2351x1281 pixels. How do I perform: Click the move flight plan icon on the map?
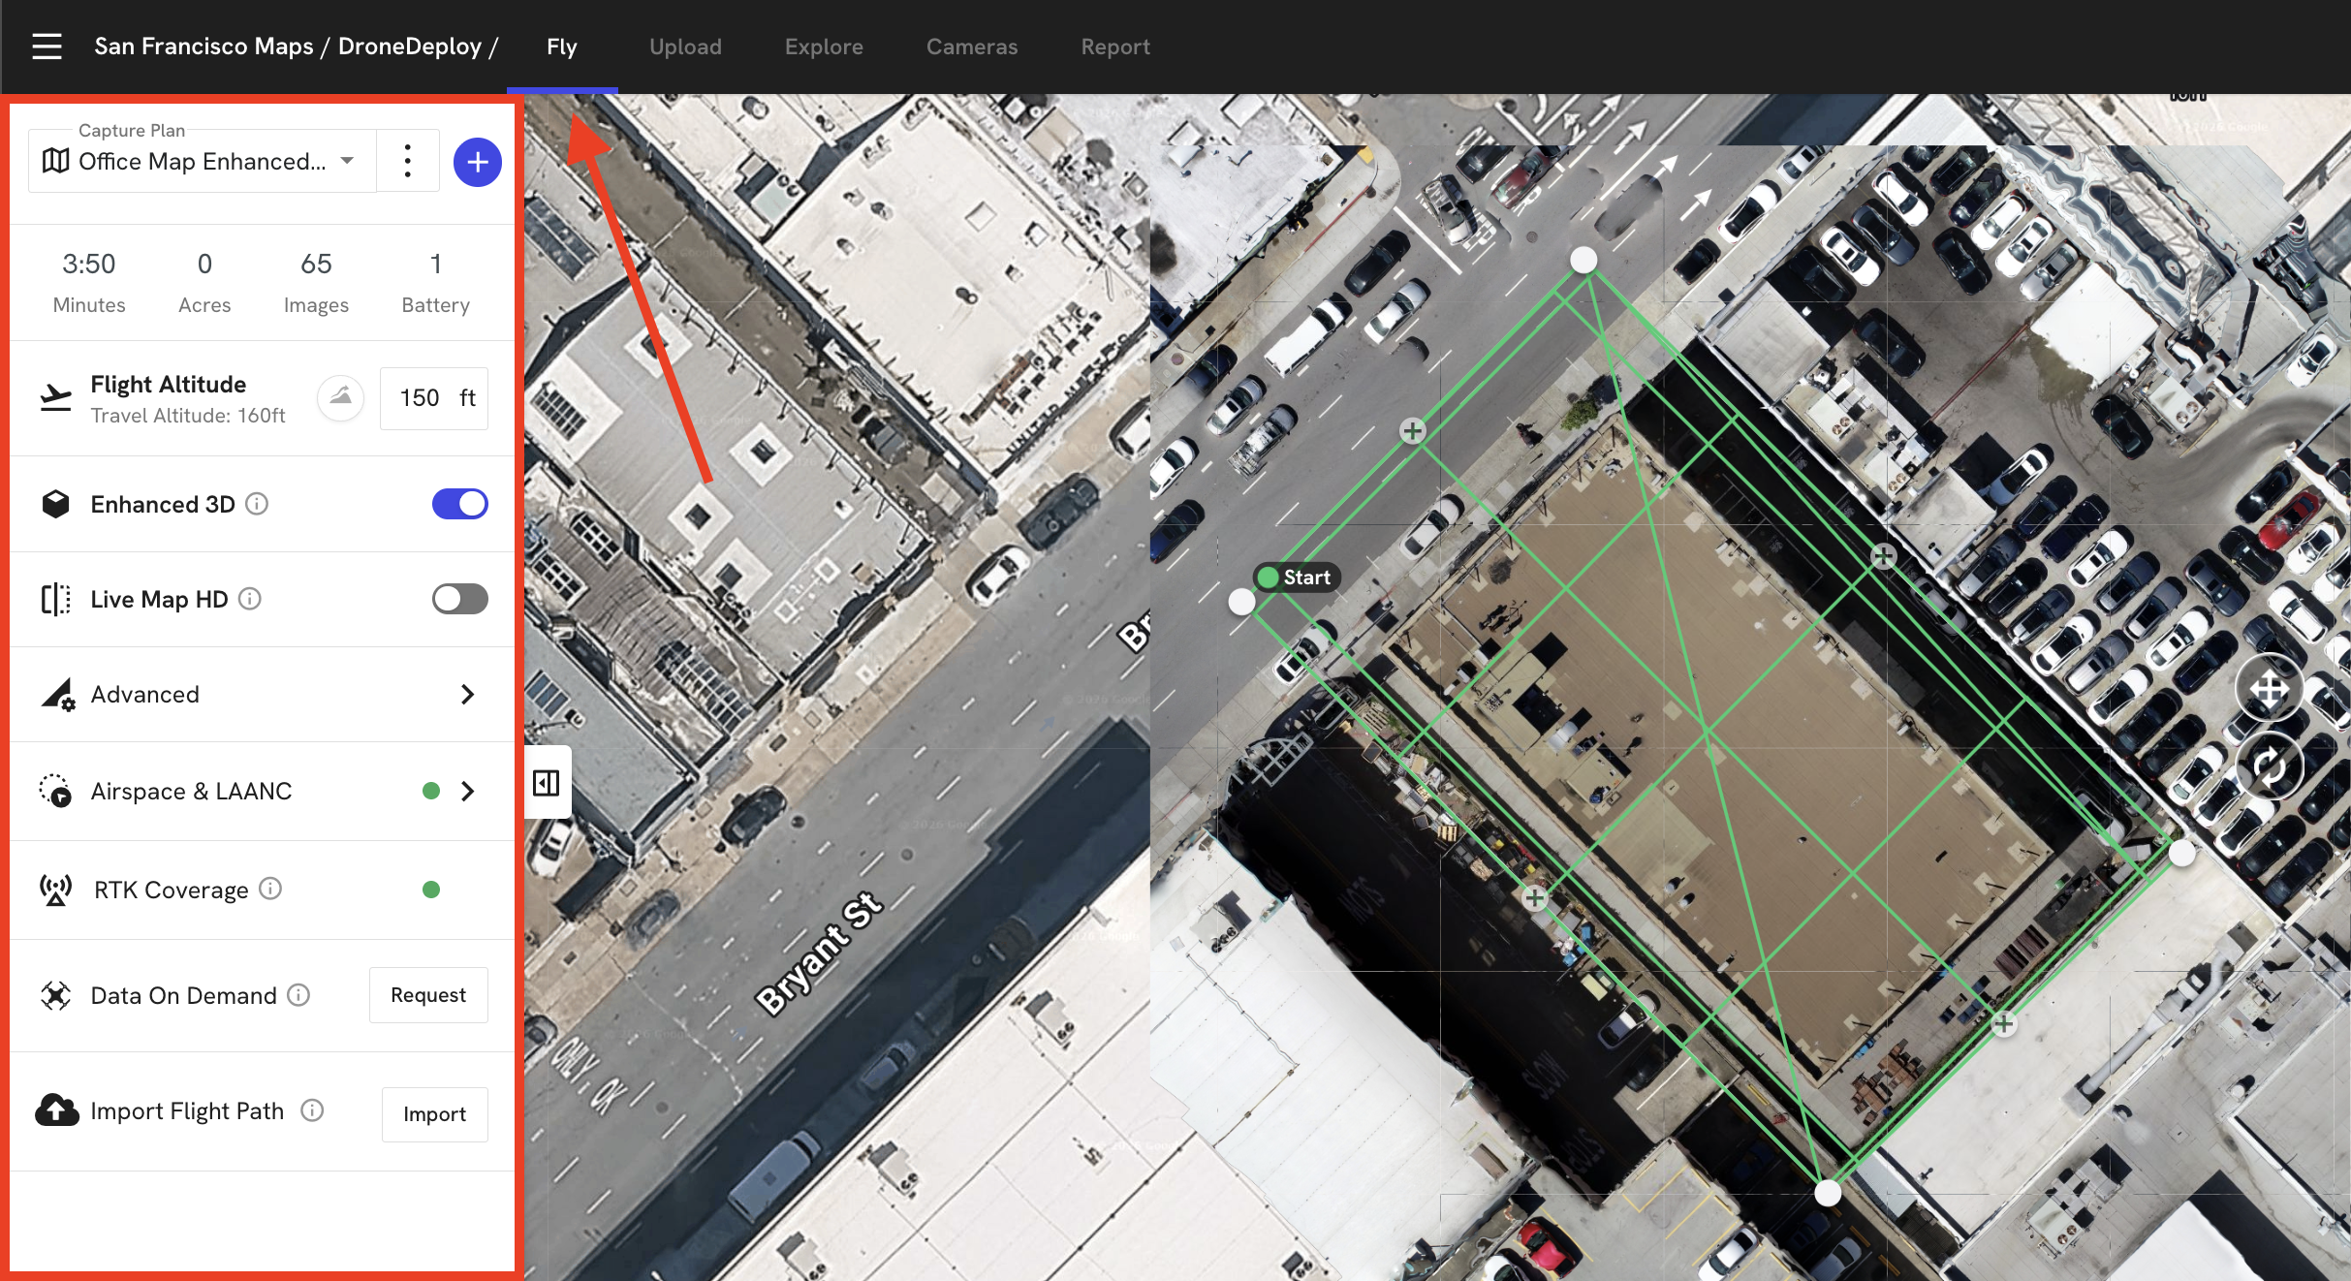coord(2269,689)
